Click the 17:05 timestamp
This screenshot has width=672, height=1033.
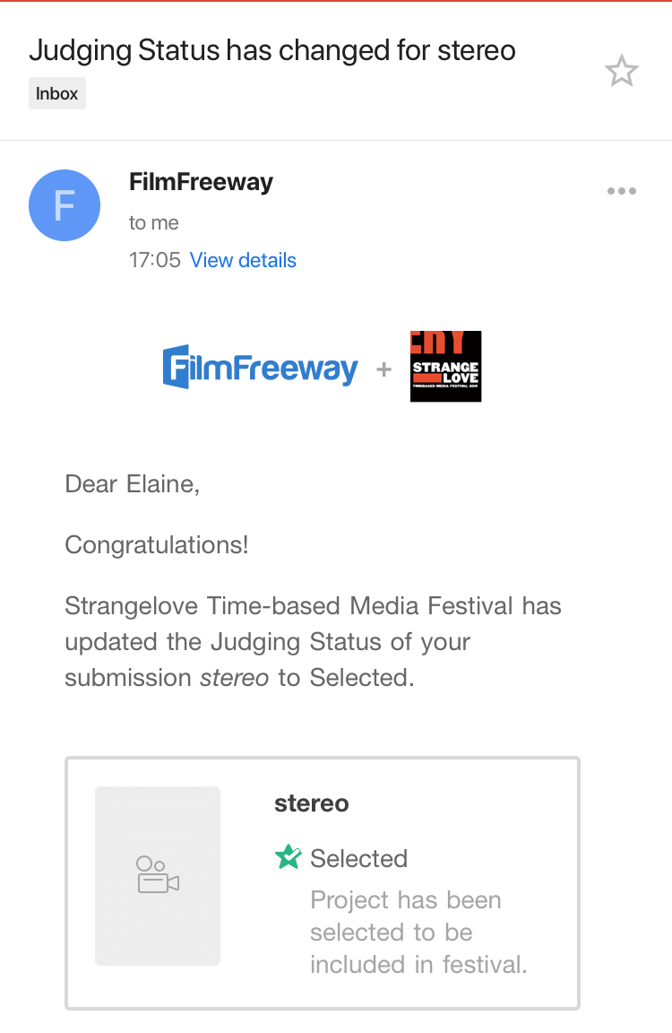(155, 260)
